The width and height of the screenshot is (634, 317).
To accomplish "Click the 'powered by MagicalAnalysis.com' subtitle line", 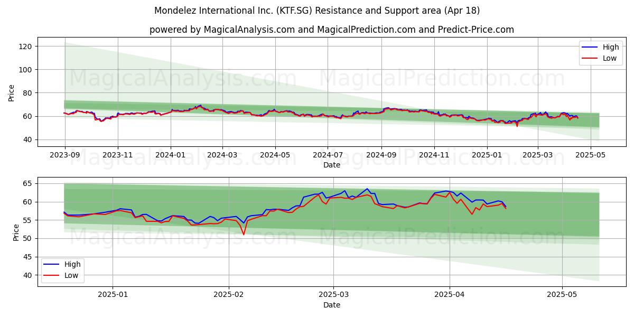I will pos(332,30).
